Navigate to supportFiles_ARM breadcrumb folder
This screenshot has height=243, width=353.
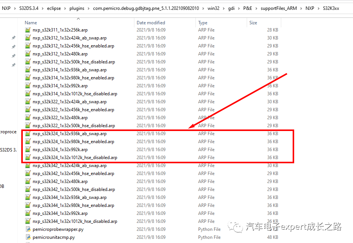[x=279, y=8]
